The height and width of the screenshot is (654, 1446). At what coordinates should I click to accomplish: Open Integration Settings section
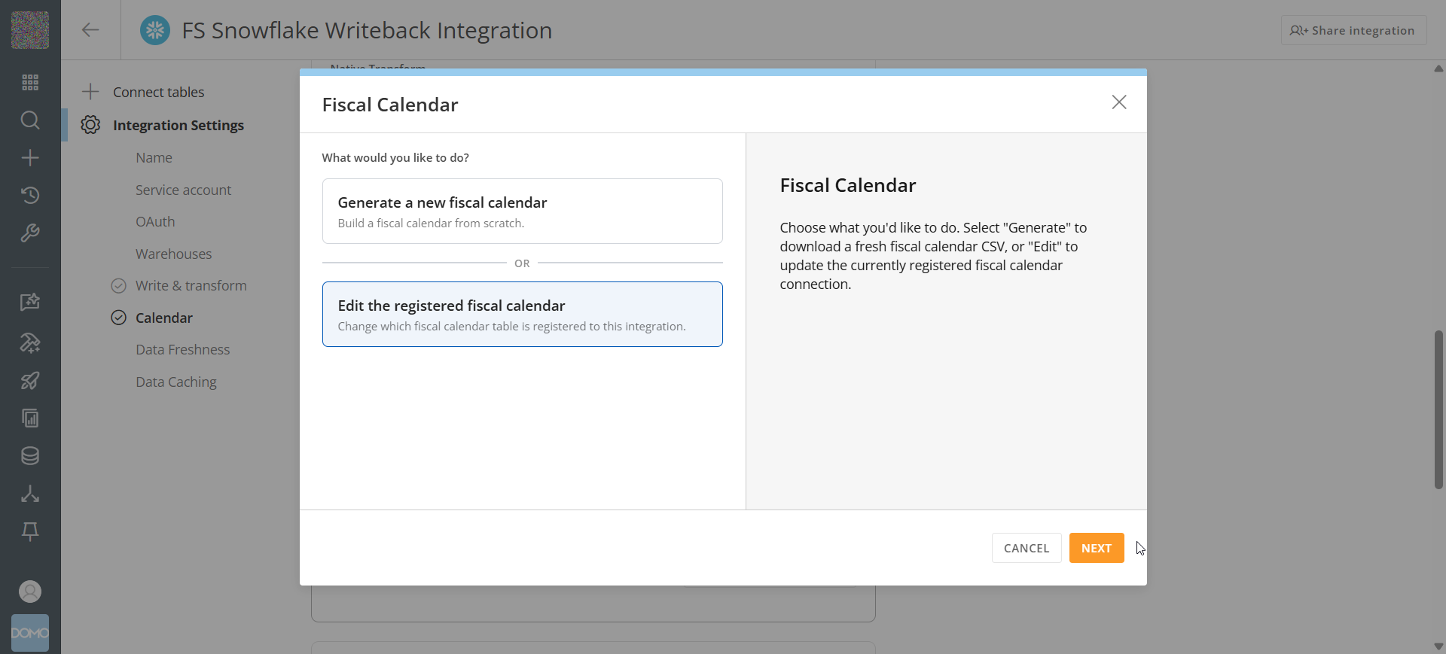click(x=178, y=125)
